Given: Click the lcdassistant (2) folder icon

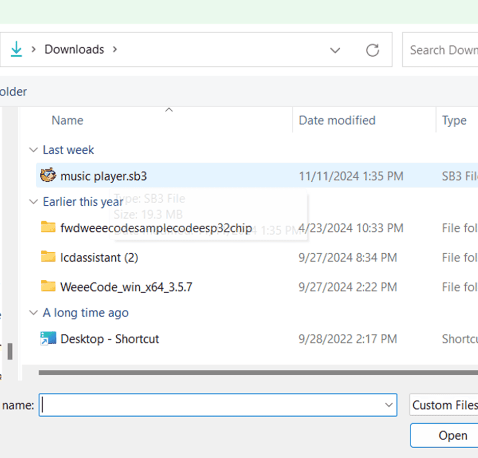Looking at the screenshot, I should (48, 257).
